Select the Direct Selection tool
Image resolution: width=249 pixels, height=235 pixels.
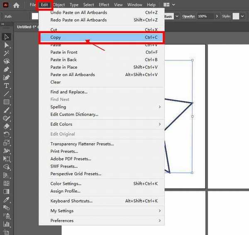7,45
